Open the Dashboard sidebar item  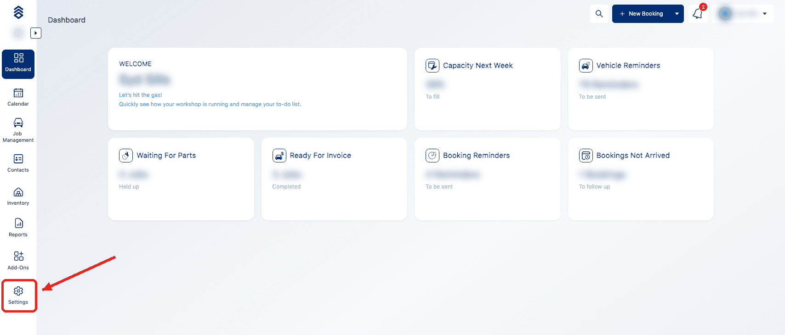pyautogui.click(x=18, y=64)
